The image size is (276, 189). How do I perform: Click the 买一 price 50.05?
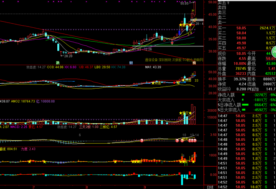[241, 28]
